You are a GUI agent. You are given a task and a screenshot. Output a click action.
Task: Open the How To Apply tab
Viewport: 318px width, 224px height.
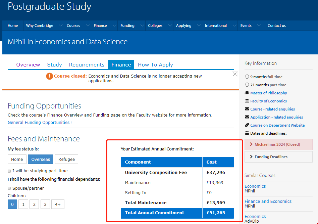[x=155, y=65]
